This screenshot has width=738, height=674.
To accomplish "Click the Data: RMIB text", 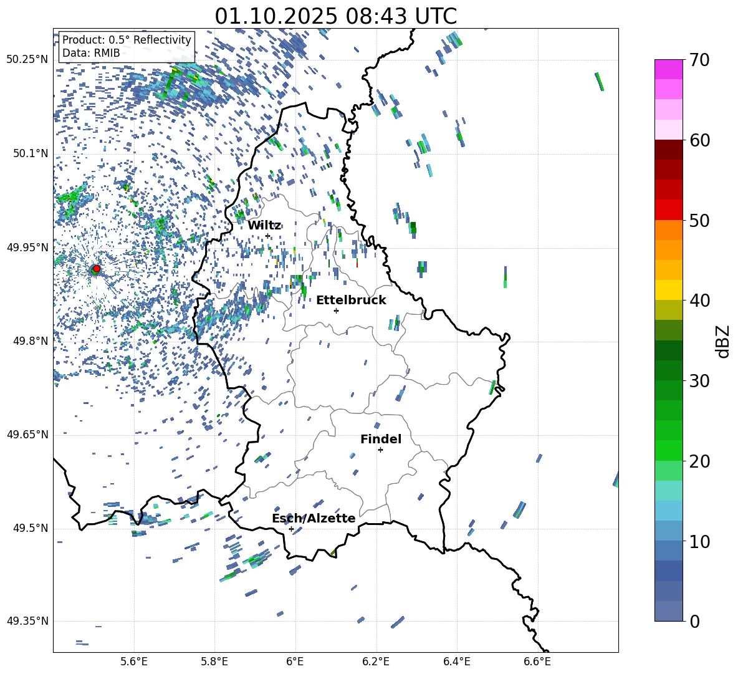I will (x=91, y=53).
